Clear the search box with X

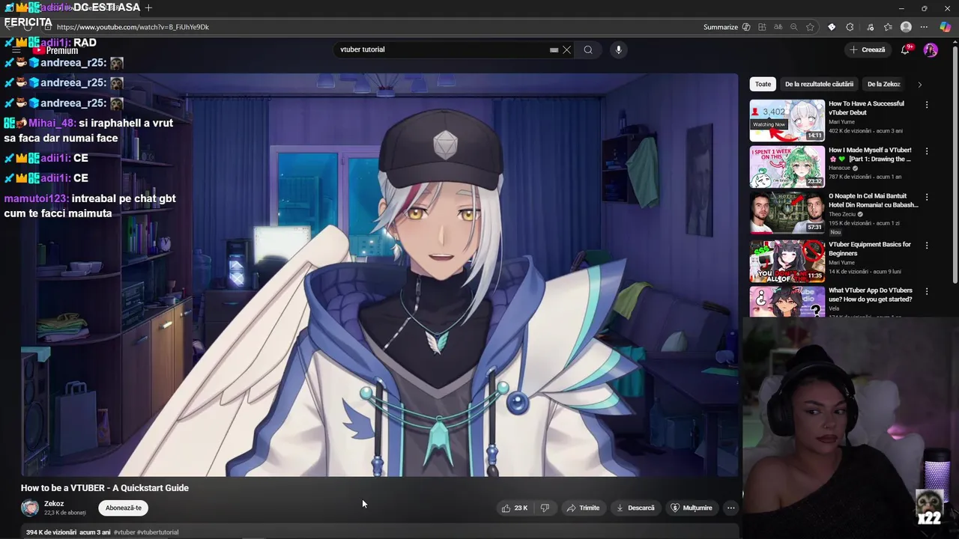pos(566,49)
